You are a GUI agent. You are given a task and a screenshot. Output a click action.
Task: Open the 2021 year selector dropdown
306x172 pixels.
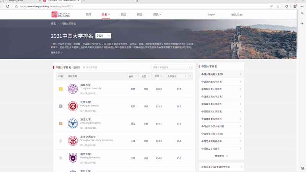tap(103, 36)
